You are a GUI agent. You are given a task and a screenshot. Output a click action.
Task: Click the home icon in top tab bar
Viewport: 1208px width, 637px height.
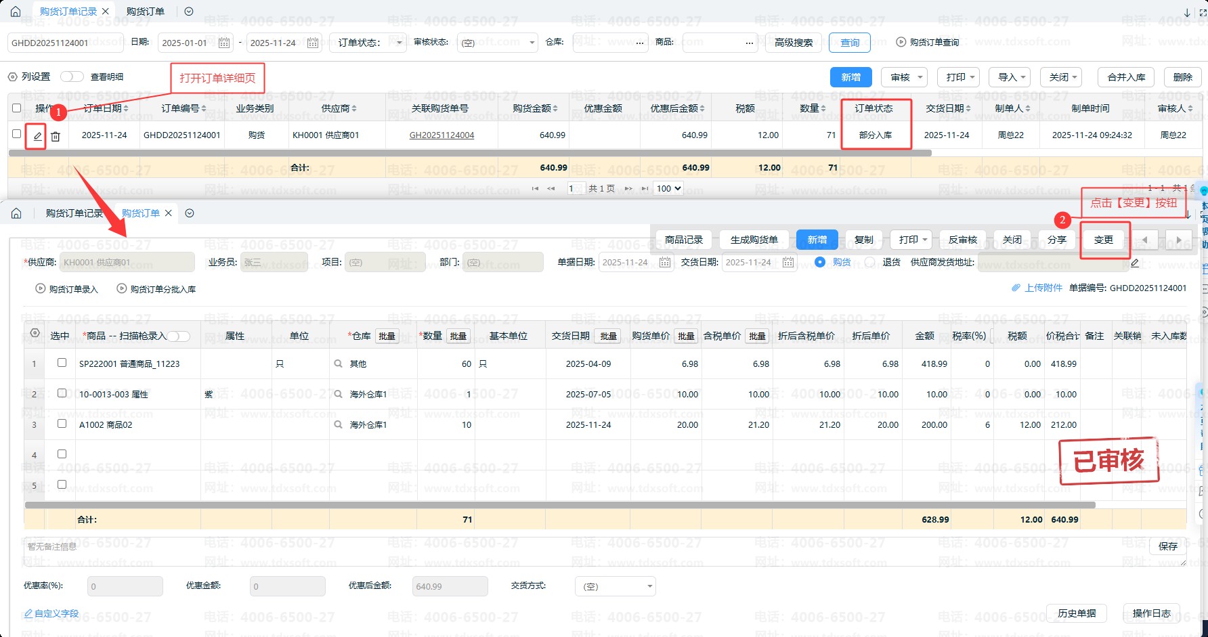tap(16, 12)
